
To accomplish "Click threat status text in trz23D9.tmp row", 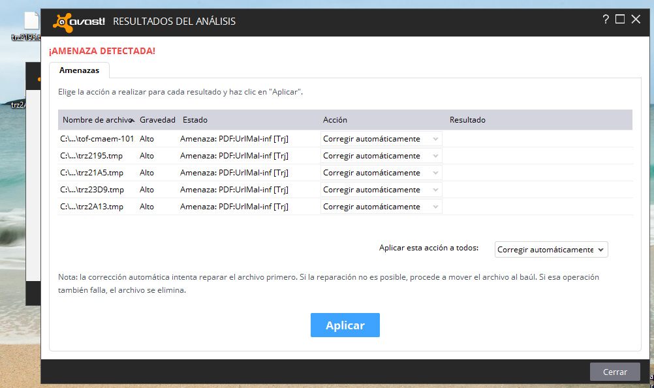I will tap(234, 190).
